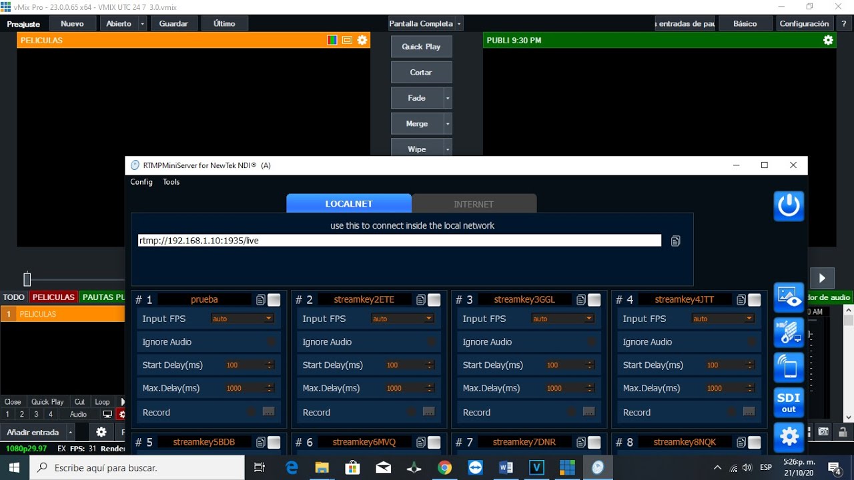Click the rtmp://192.168.1.10:1935/live URL field
This screenshot has width=854, height=480.
pos(400,241)
